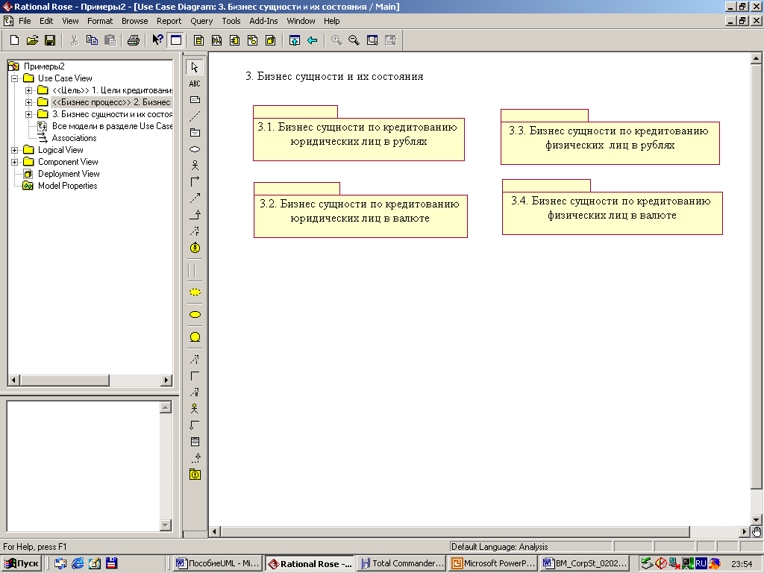Select the solid yellow Business Use Case ellipse
Viewport: 764px width, 573px height.
tap(195, 315)
